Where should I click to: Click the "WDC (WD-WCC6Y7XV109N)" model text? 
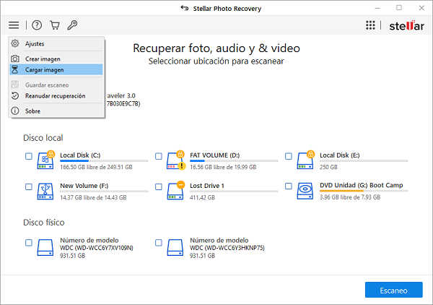97,248
